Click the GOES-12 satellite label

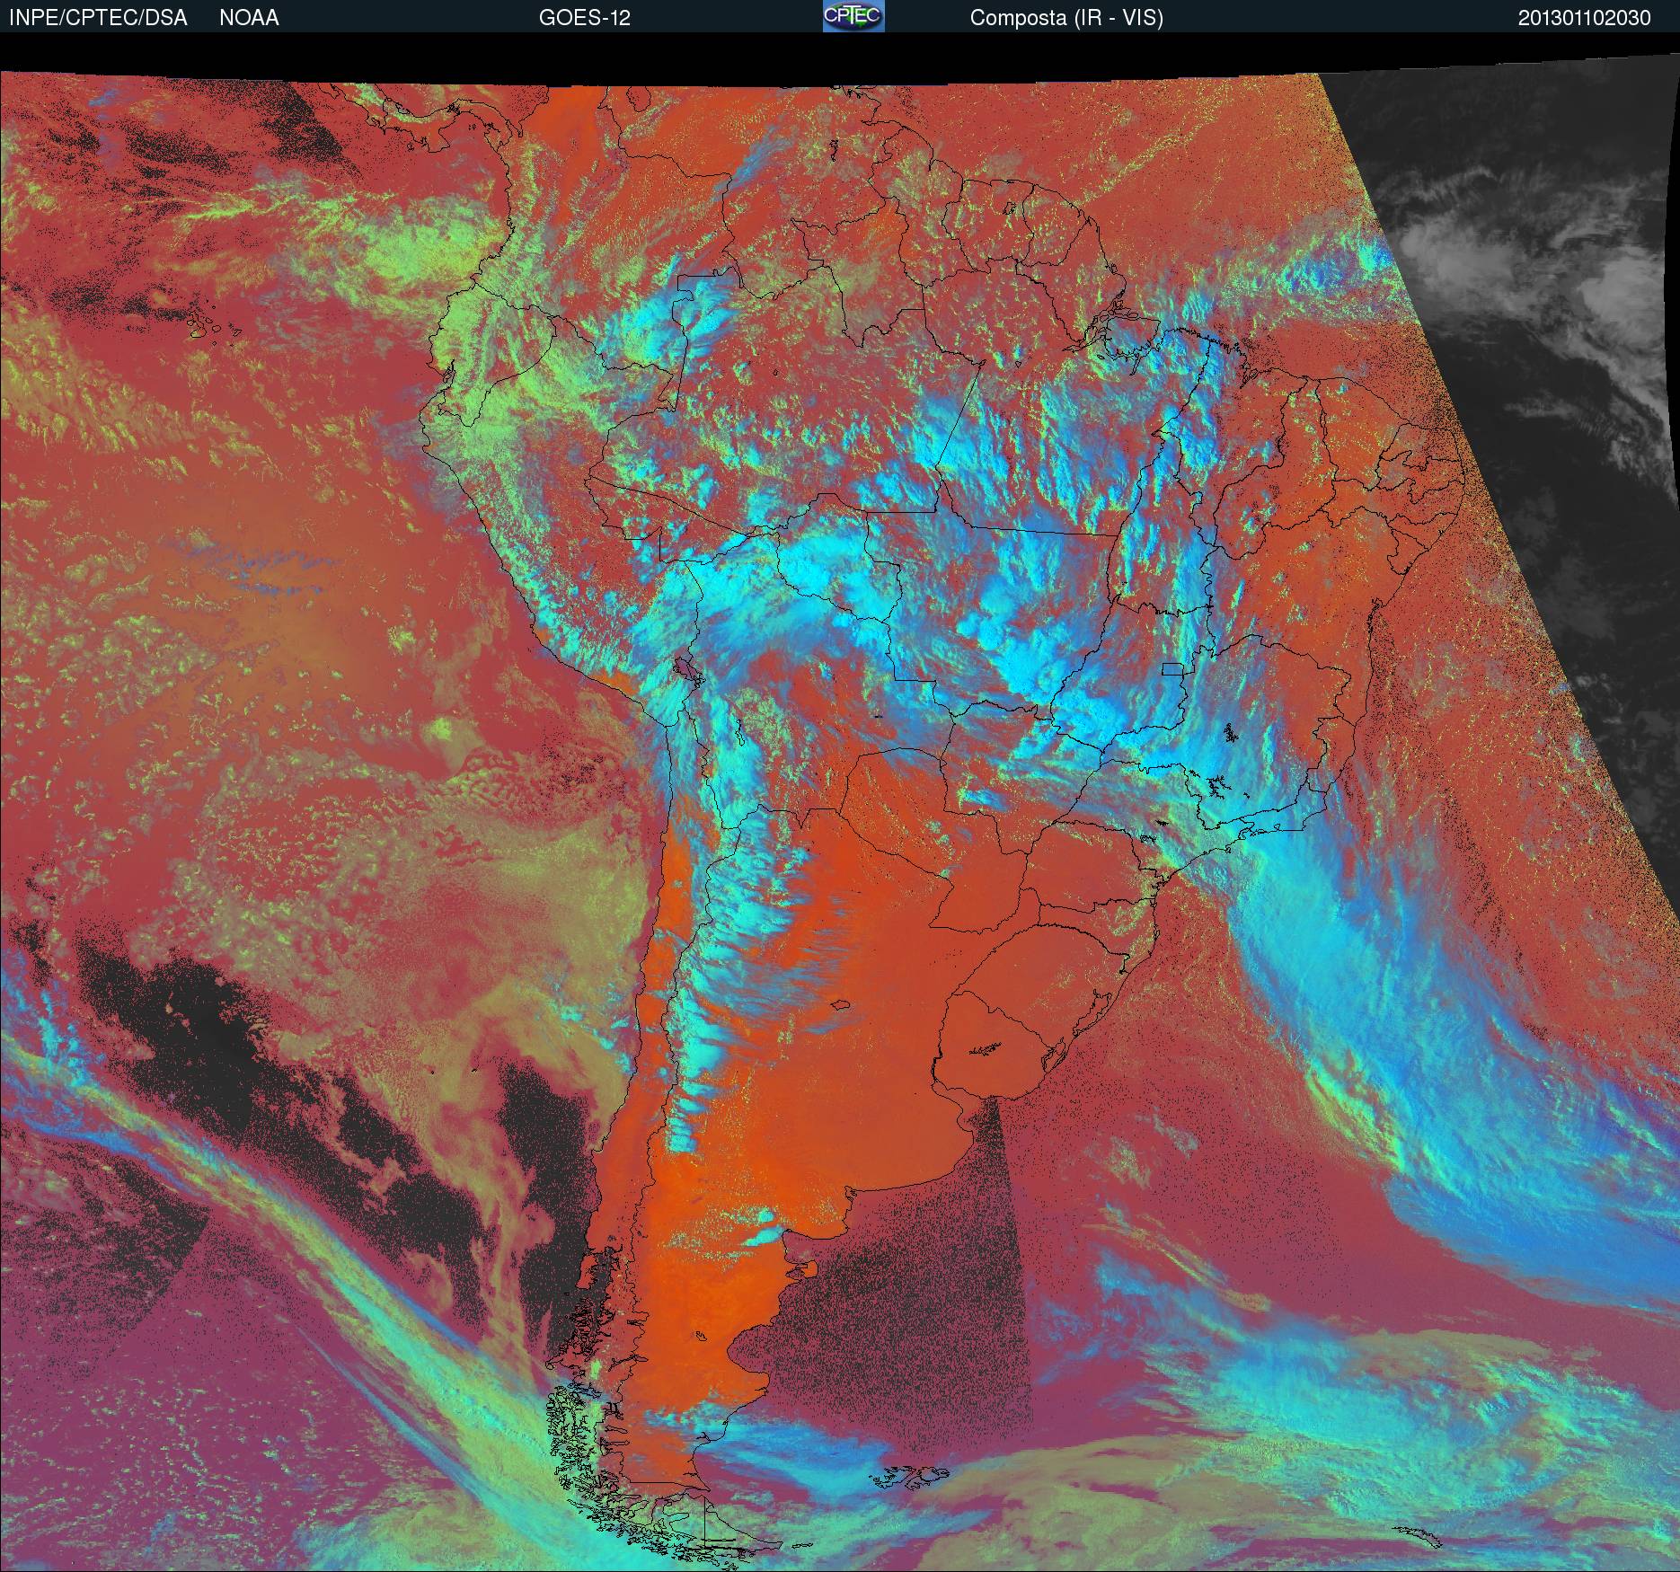pos(584,18)
